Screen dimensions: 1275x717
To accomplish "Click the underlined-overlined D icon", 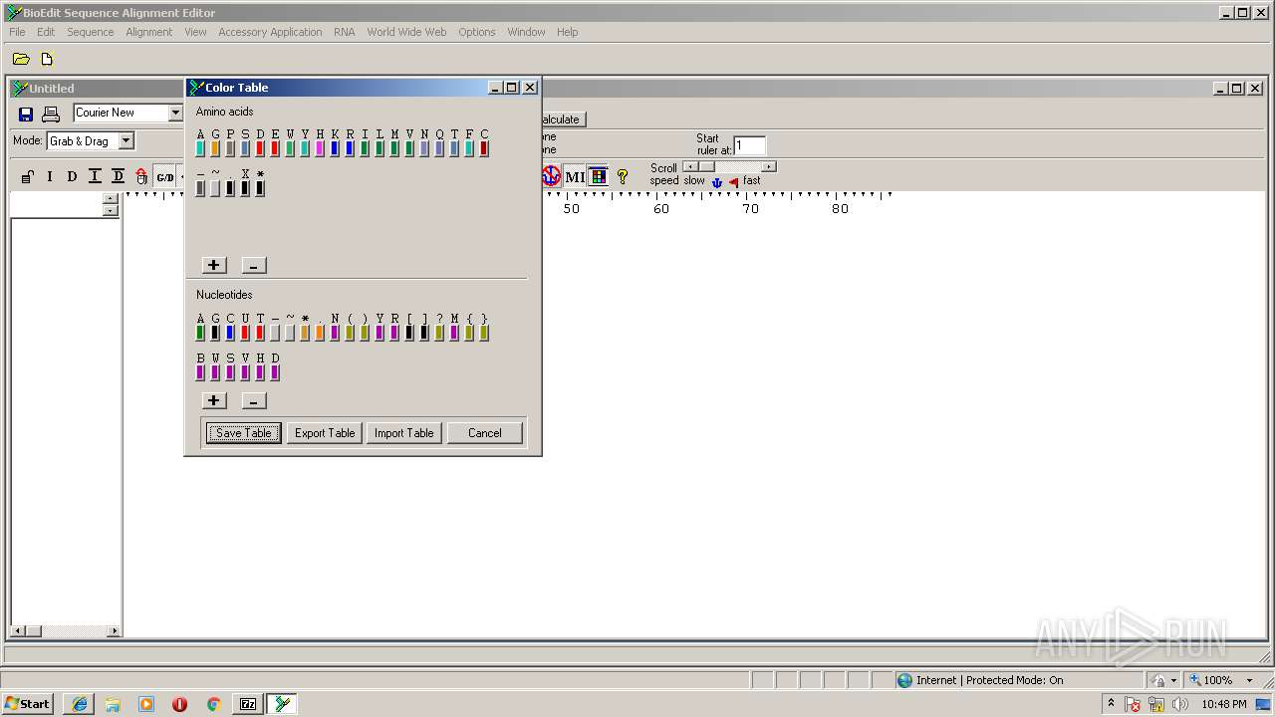I will point(118,177).
